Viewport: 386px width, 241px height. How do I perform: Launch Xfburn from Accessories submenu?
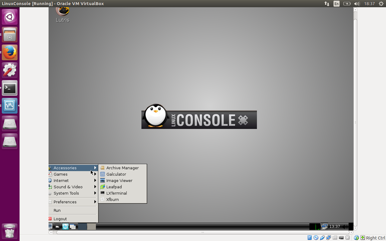click(122, 199)
